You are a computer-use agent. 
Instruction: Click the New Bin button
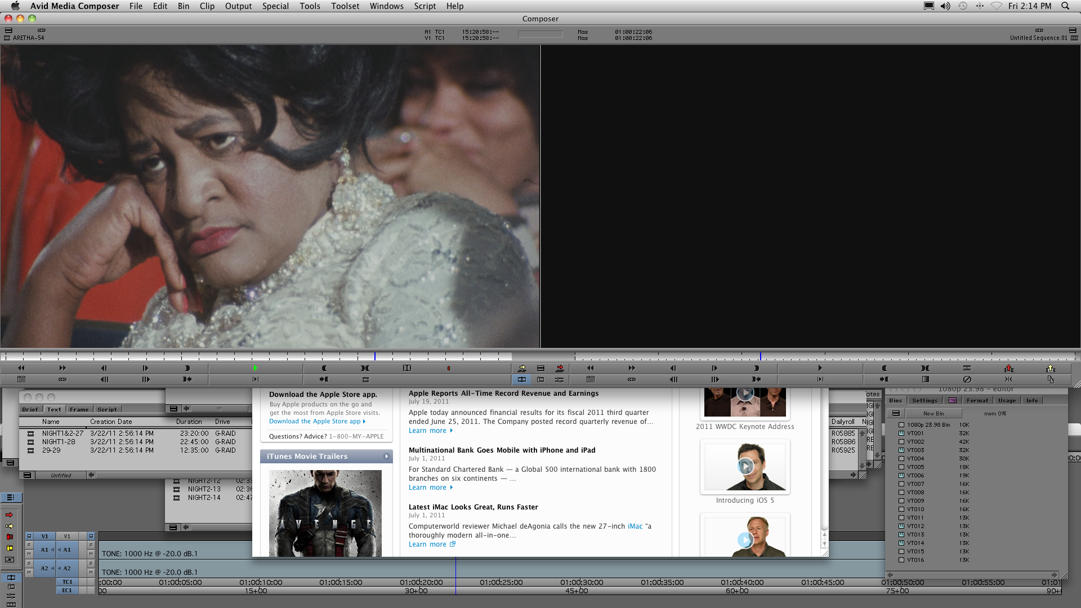click(x=933, y=413)
